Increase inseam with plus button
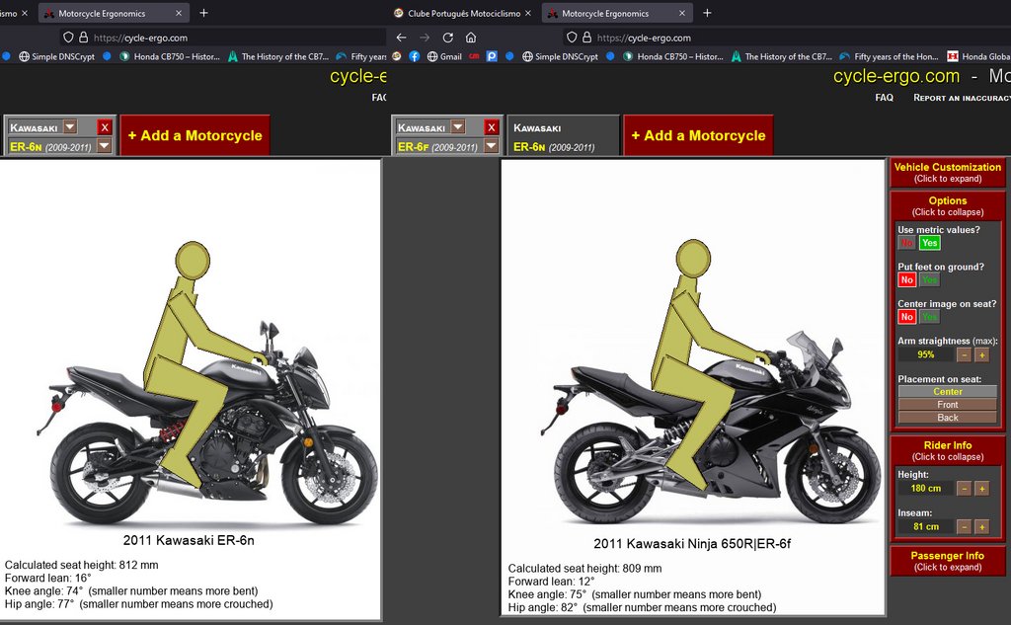Screen dimensions: 1011x625 point(981,527)
